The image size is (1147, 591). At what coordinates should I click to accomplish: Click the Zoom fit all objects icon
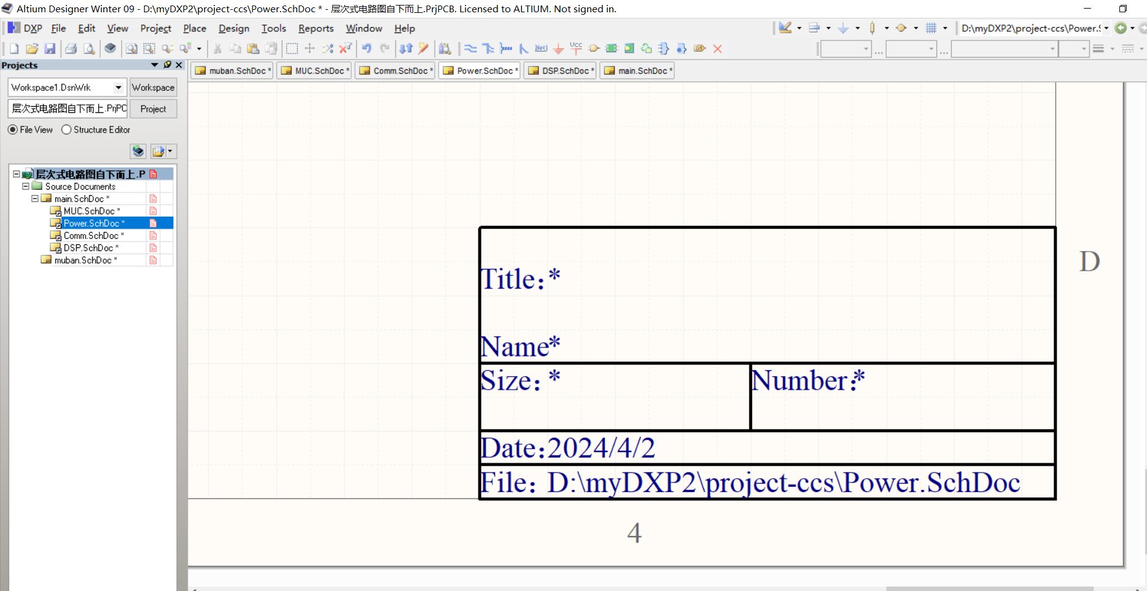pos(131,48)
